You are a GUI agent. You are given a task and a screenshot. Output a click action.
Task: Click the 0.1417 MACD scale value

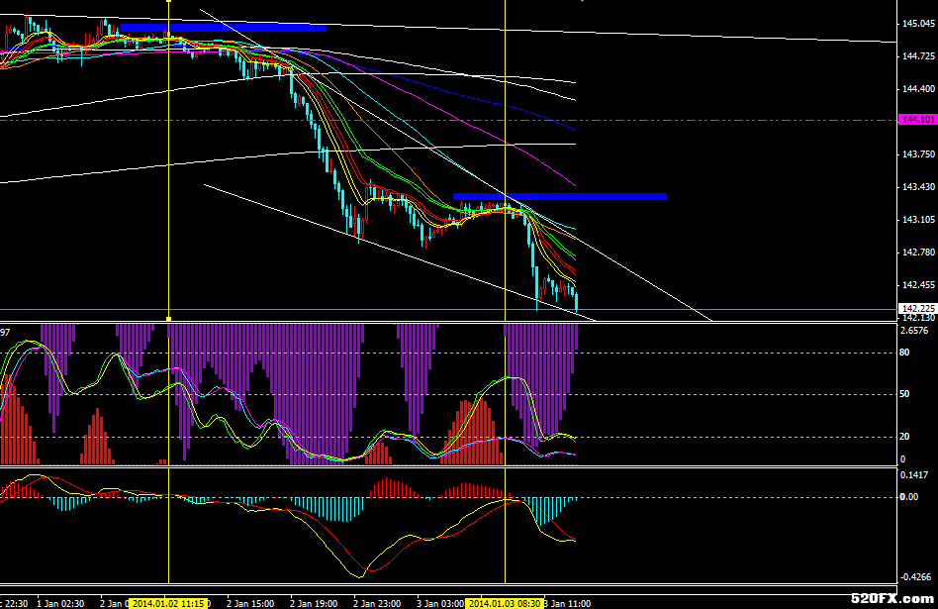click(x=914, y=475)
